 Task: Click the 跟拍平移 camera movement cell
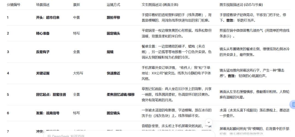pyautogui.click(x=113, y=18)
